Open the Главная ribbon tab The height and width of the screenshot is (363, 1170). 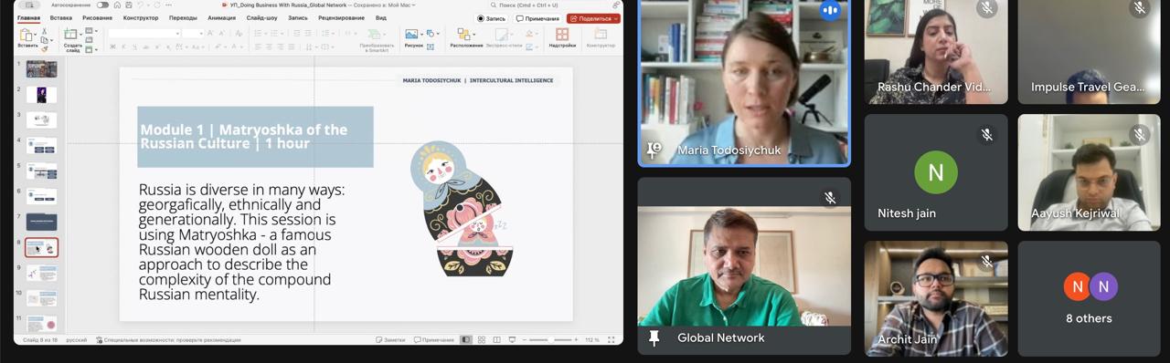[x=28, y=17]
